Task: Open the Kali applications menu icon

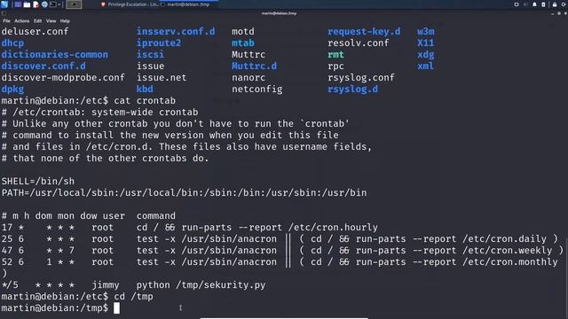Action: (x=4, y=4)
